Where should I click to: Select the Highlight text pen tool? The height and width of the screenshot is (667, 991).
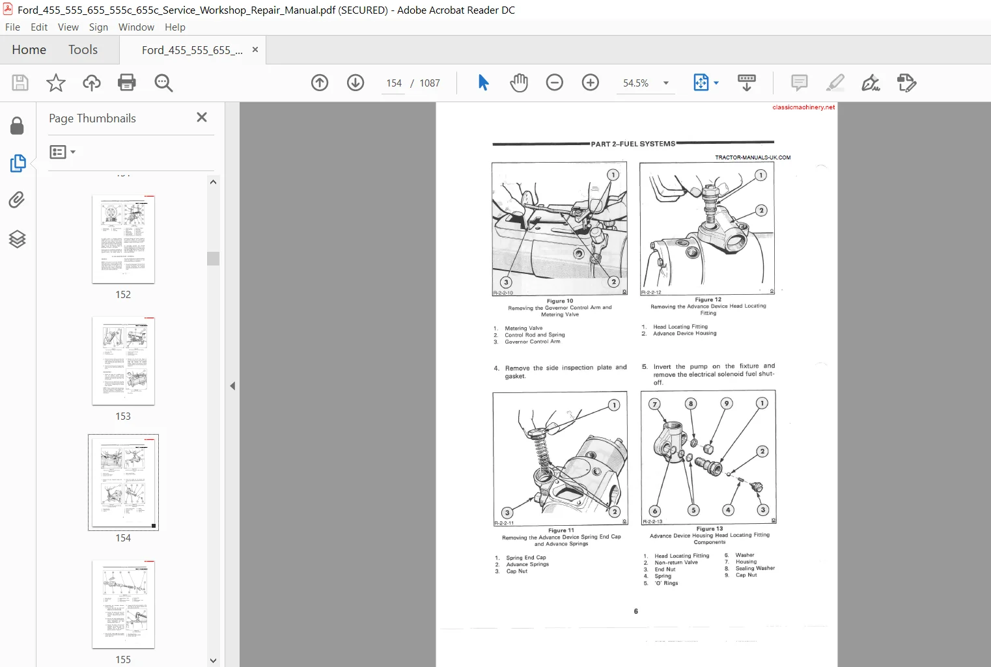835,83
